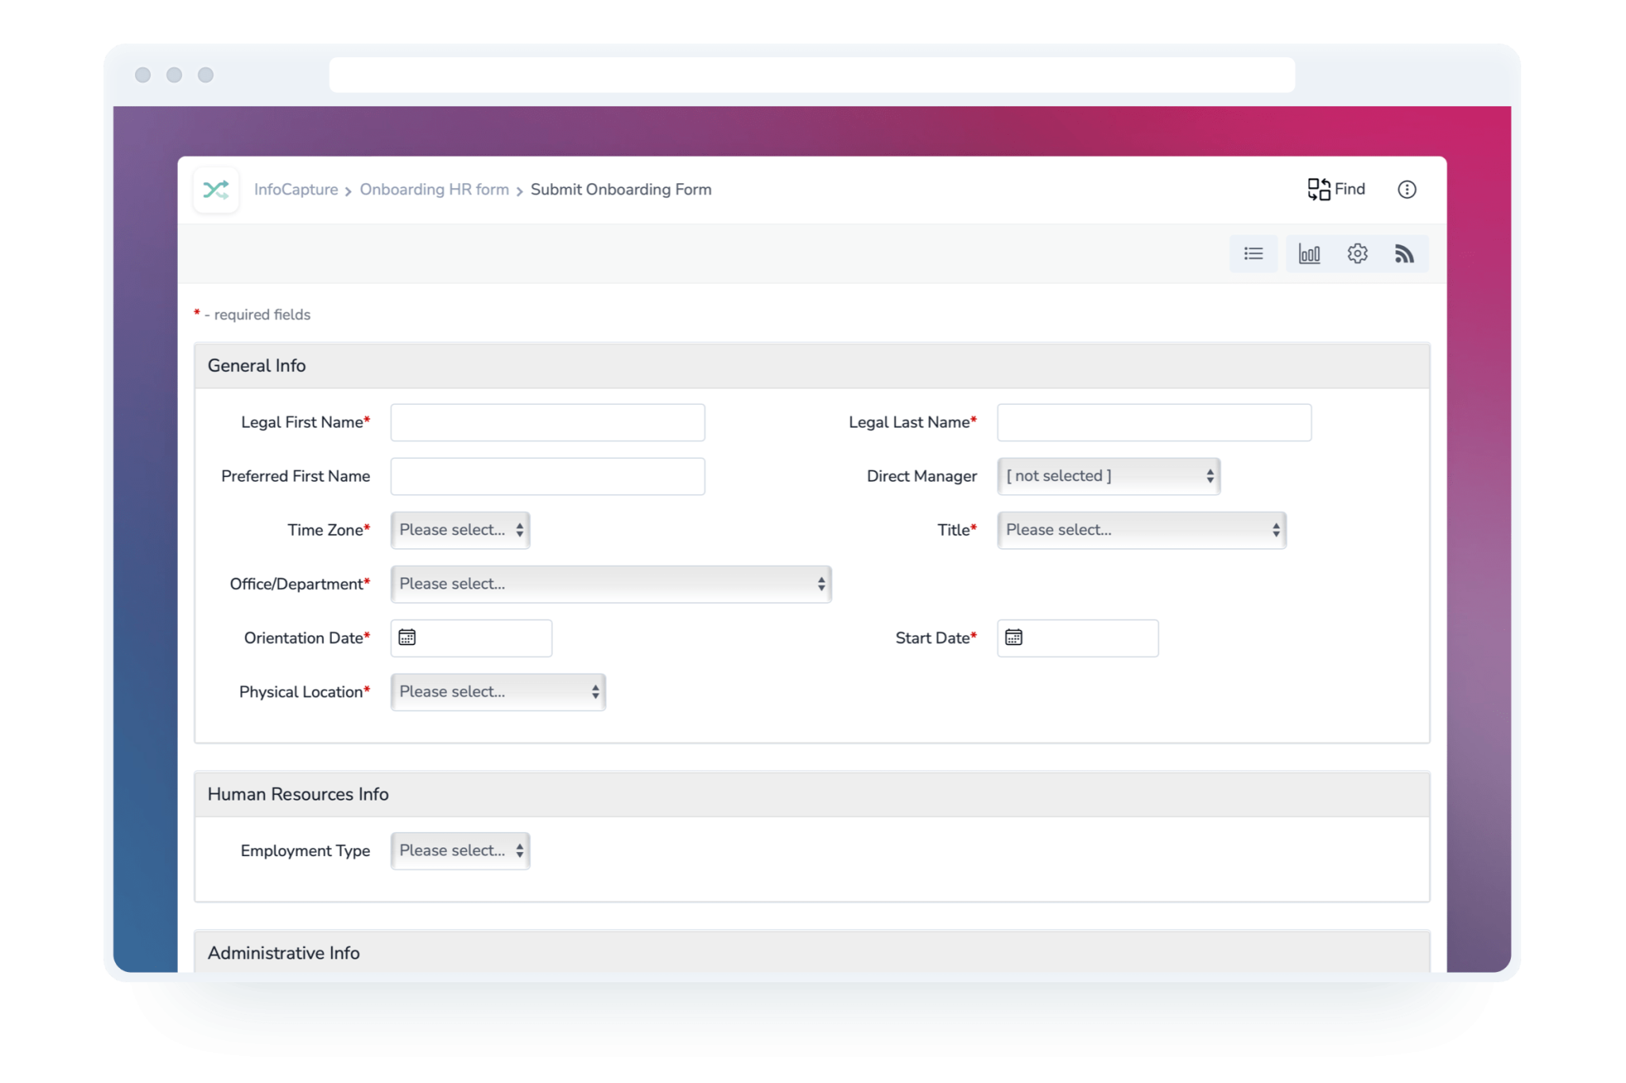Open the Title dropdown
The width and height of the screenshot is (1626, 1083).
pyautogui.click(x=1141, y=529)
